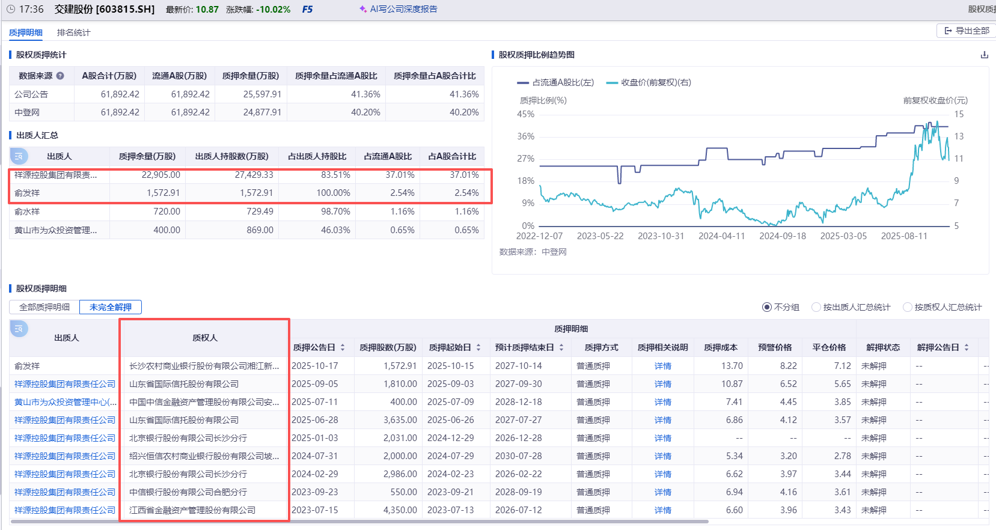Select 按质权人汇总统计 radio option
996x530 pixels.
[x=908, y=307]
